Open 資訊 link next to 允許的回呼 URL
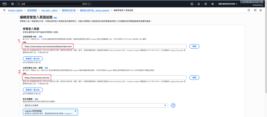 [x=41, y=37]
